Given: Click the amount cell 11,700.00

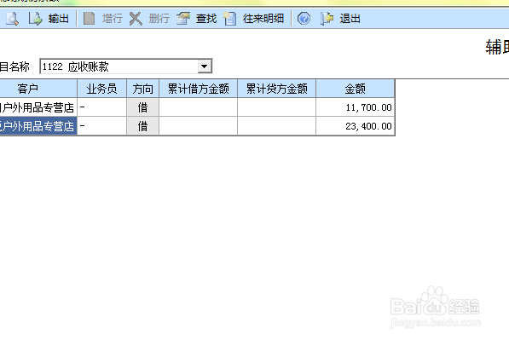Looking at the screenshot, I should (x=356, y=107).
